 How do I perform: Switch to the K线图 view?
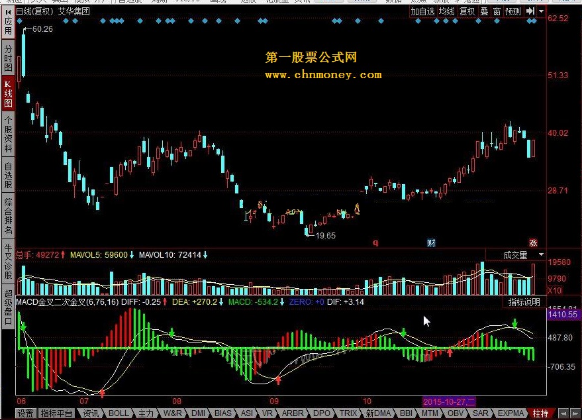coord(8,93)
